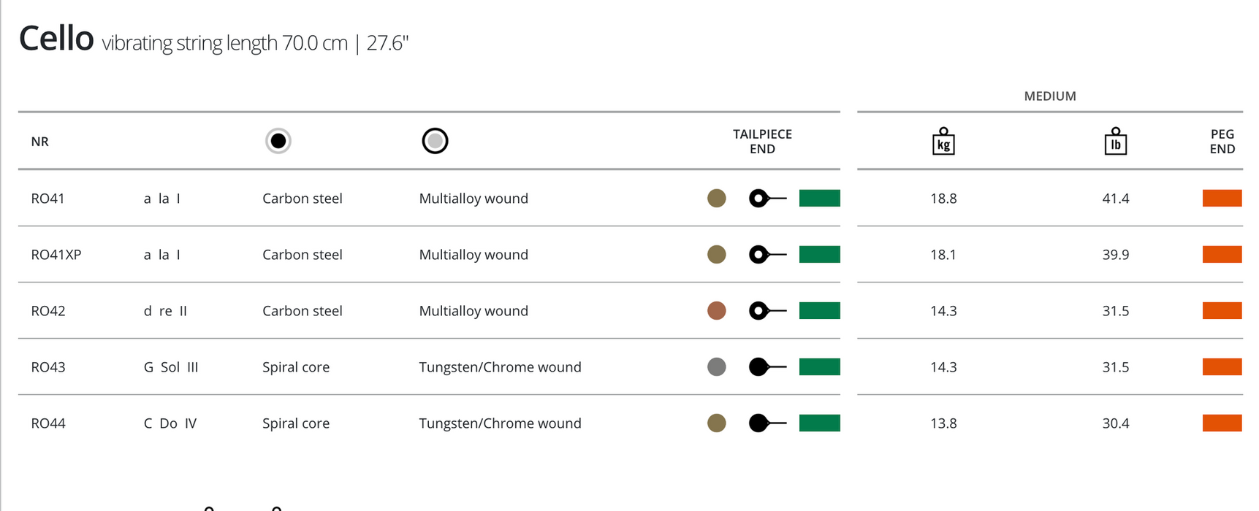The width and height of the screenshot is (1259, 511).
Task: Click the RO42 ball-end tailpiece icon
Action: [x=767, y=311]
